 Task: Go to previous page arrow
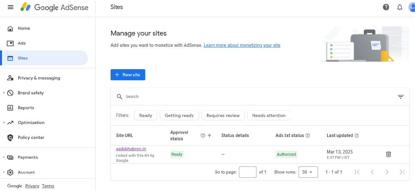tap(372, 172)
